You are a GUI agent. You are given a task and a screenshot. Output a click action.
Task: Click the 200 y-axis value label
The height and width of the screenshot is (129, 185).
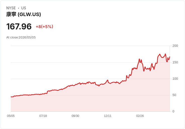[175, 46]
